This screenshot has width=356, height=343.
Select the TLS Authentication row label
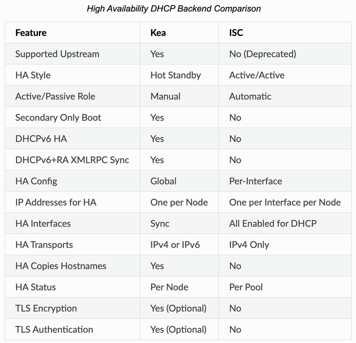54,330
